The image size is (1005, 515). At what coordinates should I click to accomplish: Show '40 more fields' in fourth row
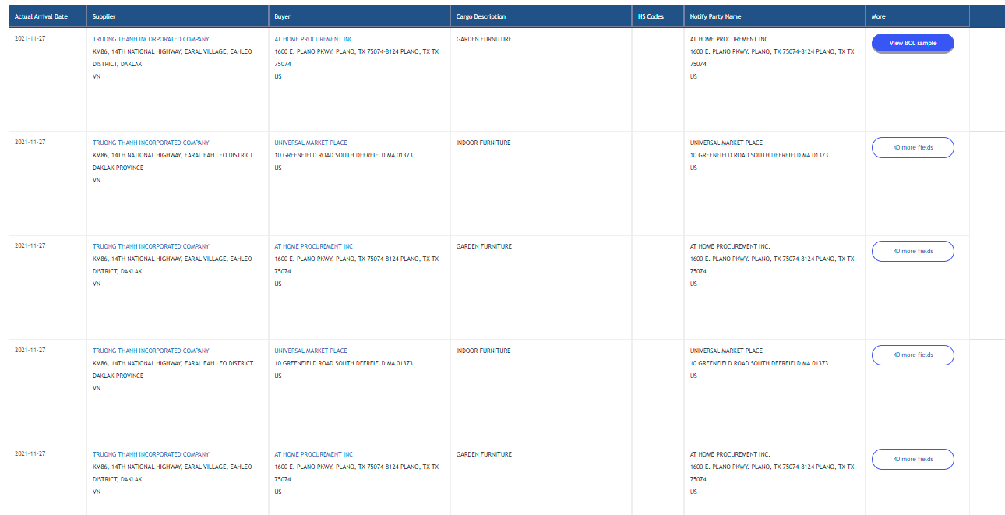[912, 355]
